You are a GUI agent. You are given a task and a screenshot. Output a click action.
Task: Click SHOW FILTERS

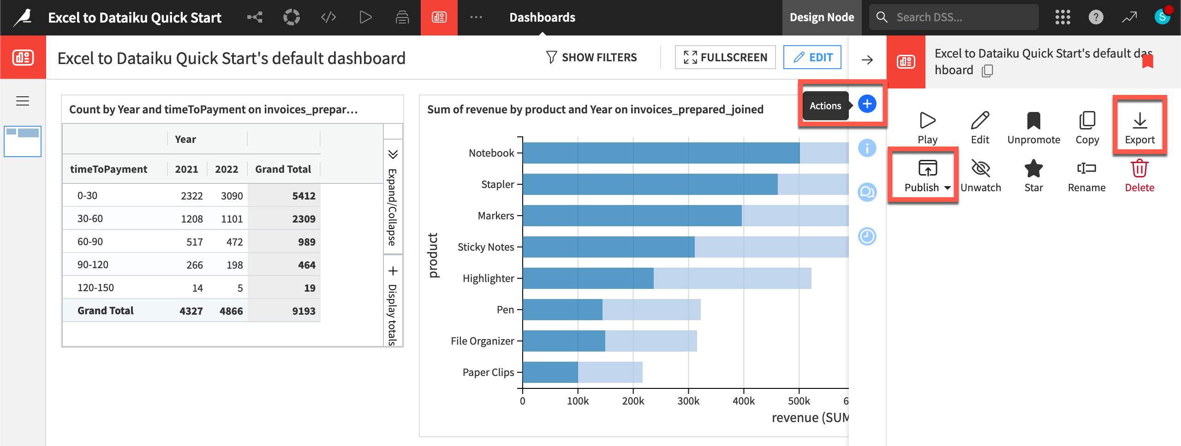click(591, 57)
